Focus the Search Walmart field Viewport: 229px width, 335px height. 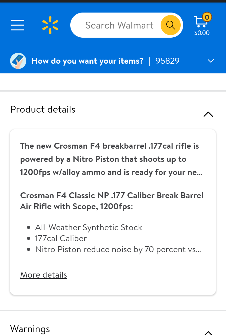(120, 25)
